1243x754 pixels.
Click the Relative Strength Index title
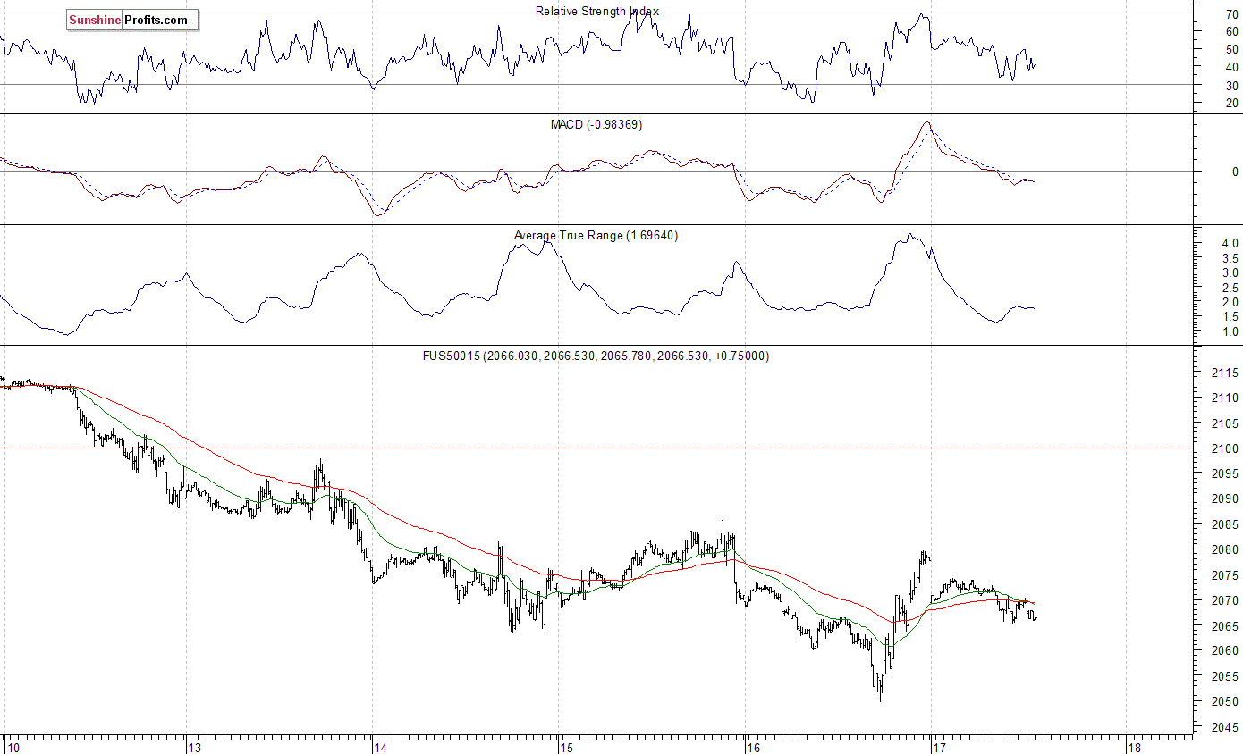(x=597, y=11)
